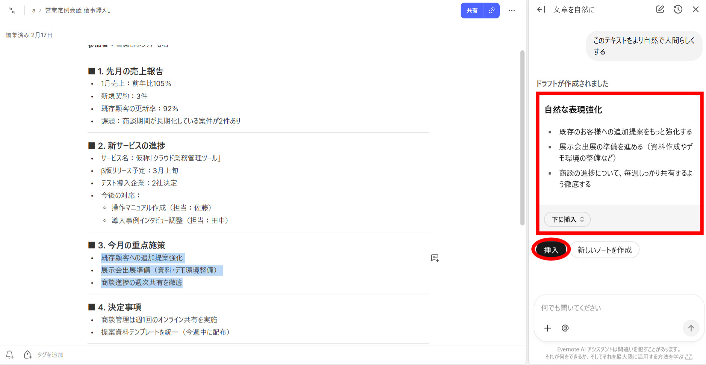Click the plus icon in the AI prompt box

pos(547,328)
